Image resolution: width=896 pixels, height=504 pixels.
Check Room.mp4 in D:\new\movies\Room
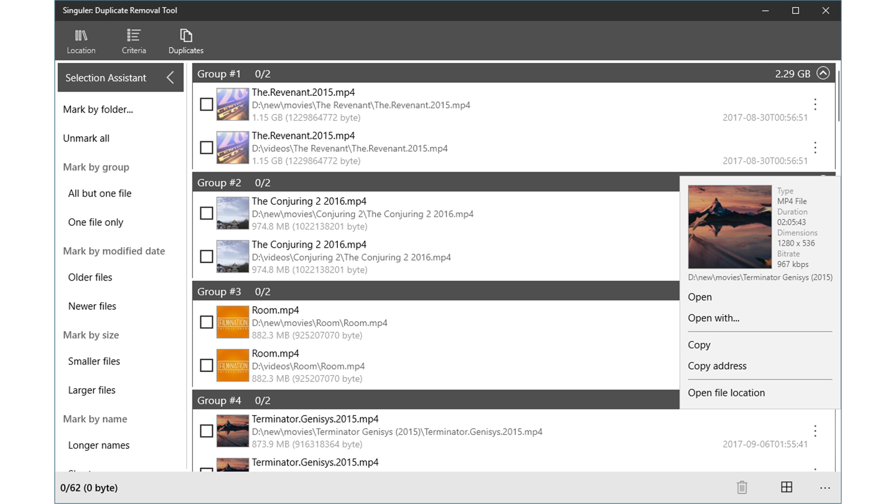pos(207,322)
